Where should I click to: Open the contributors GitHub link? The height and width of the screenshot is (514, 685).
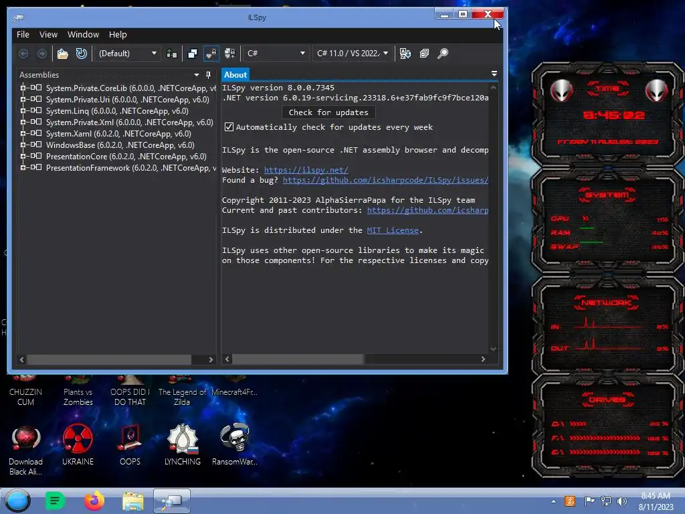pyautogui.click(x=427, y=210)
